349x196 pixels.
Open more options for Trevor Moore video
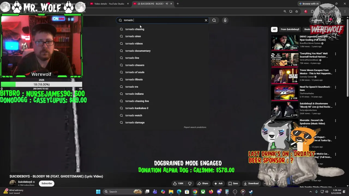pyautogui.click(x=335, y=71)
